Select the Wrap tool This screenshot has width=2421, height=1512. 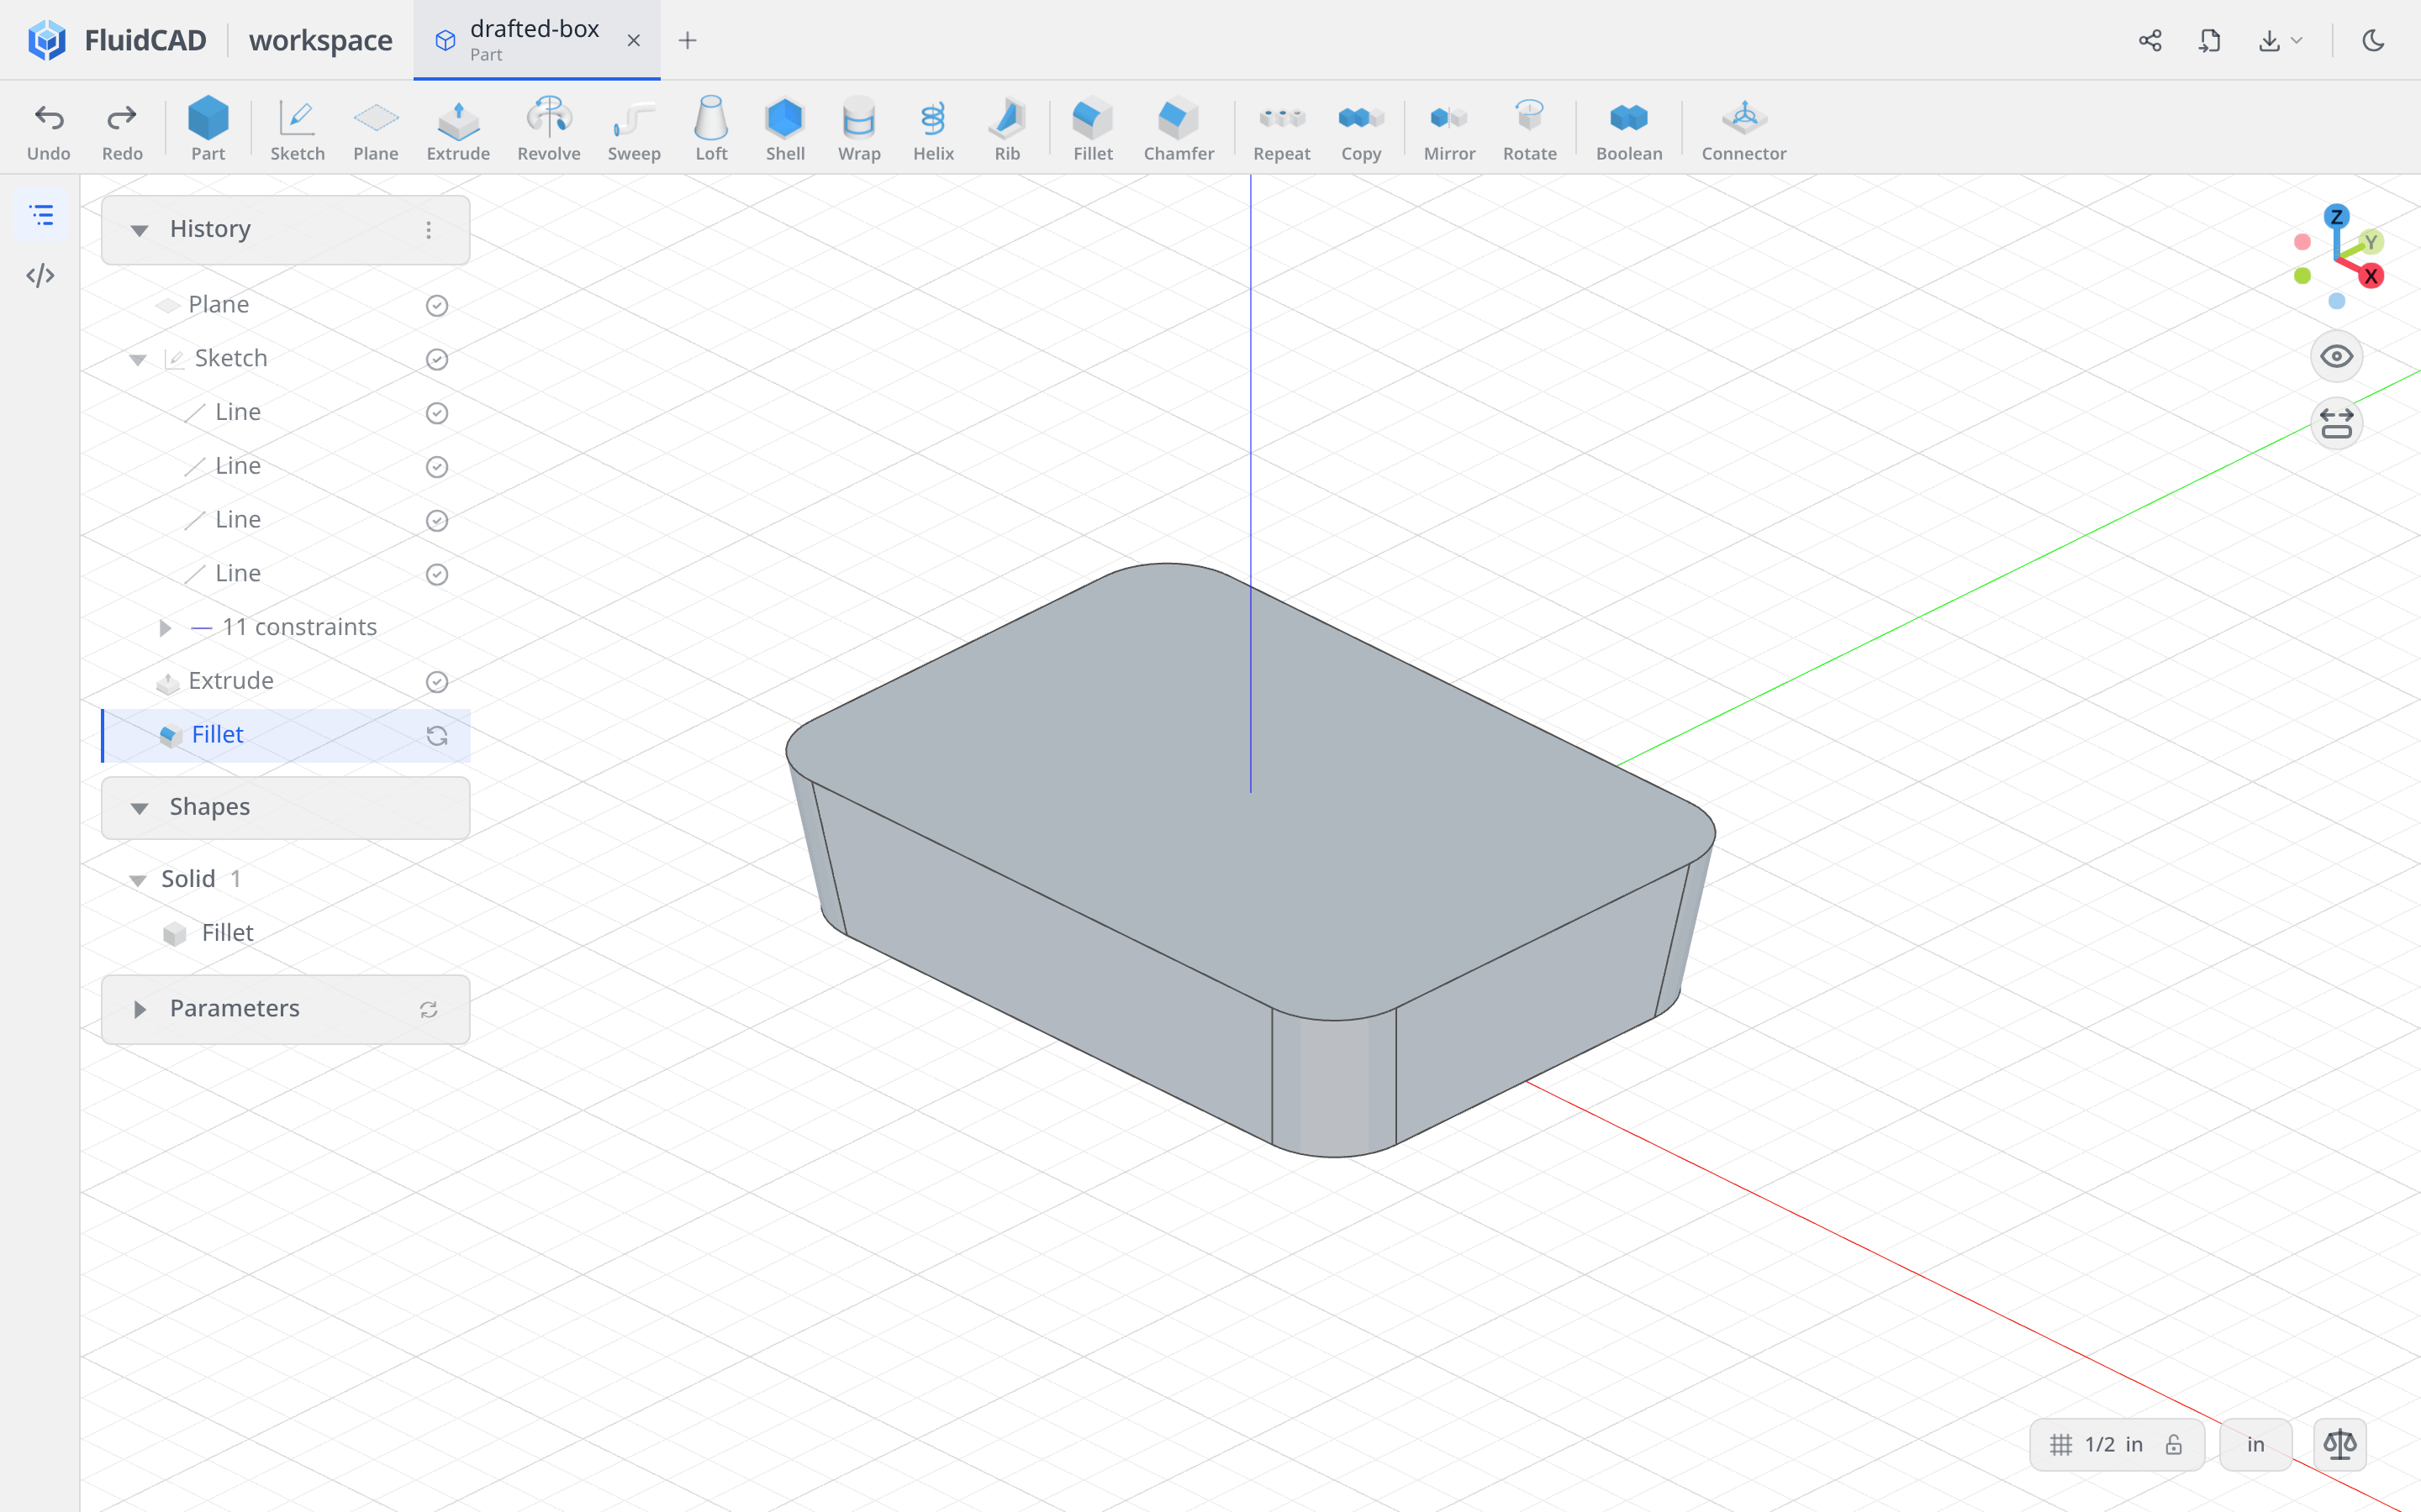(859, 130)
